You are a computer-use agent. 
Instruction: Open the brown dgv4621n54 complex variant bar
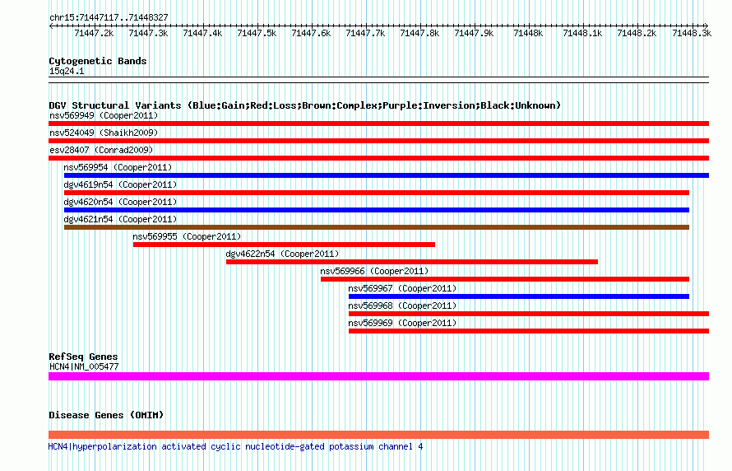tap(377, 227)
